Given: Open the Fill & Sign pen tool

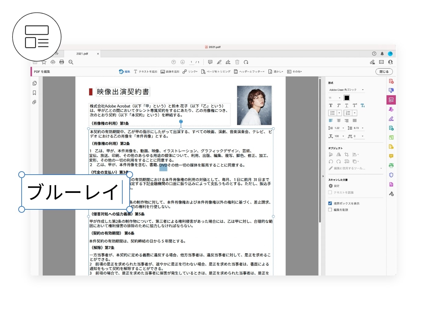Looking at the screenshot, I should pyautogui.click(x=391, y=119).
